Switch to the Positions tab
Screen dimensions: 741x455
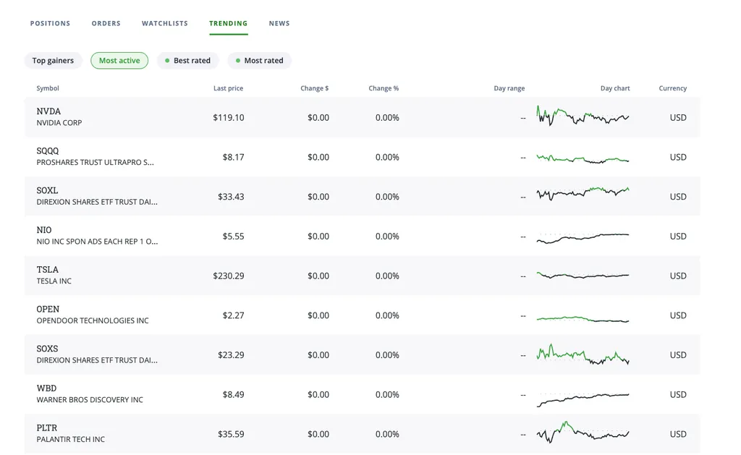[50, 23]
